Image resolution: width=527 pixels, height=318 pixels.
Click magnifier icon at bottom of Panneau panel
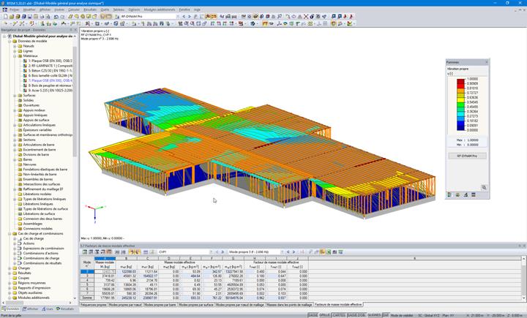(x=484, y=187)
